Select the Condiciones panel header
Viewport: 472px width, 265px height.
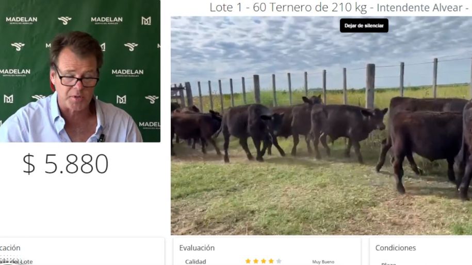[x=395, y=248]
